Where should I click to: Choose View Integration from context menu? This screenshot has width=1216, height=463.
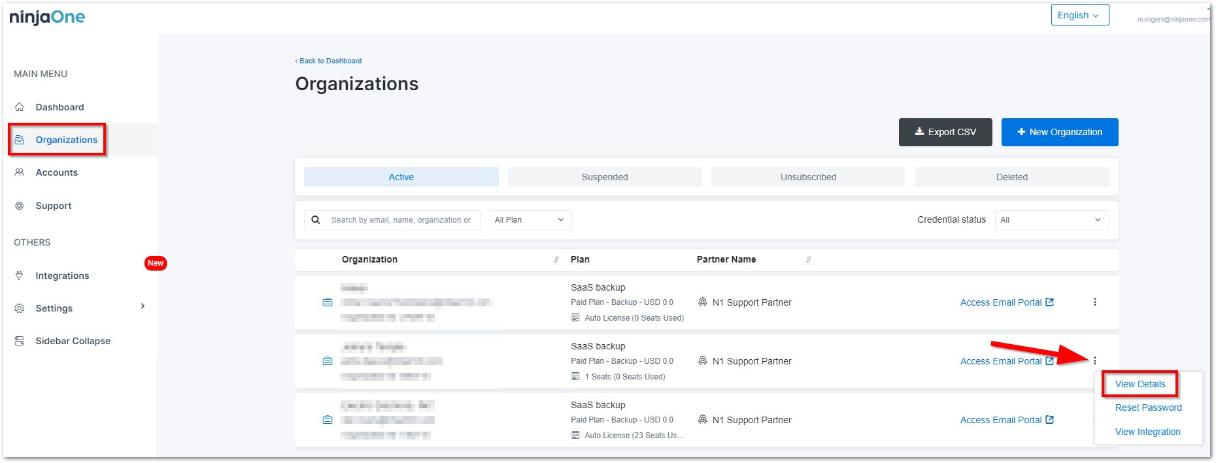1148,432
